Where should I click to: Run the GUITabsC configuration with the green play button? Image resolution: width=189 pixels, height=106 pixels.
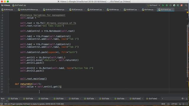coord(163,5)
